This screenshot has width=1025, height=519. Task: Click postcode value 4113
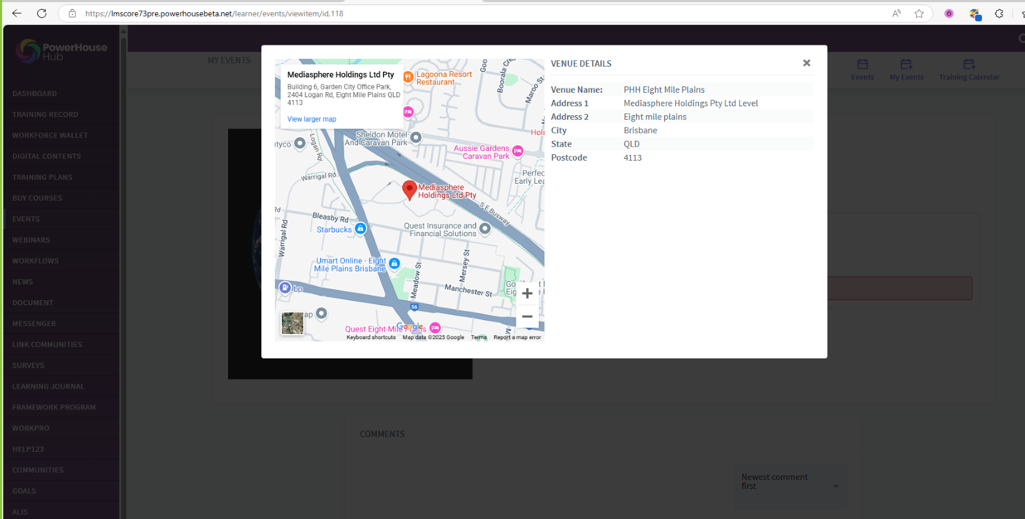(632, 157)
